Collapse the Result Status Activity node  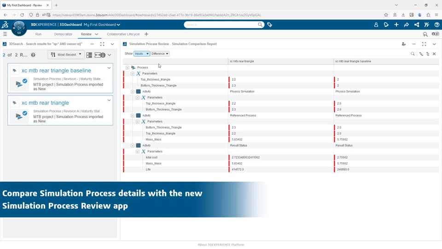(x=133, y=145)
